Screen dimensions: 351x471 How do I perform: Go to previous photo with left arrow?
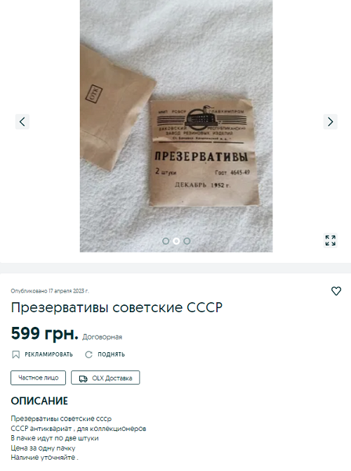click(x=22, y=122)
